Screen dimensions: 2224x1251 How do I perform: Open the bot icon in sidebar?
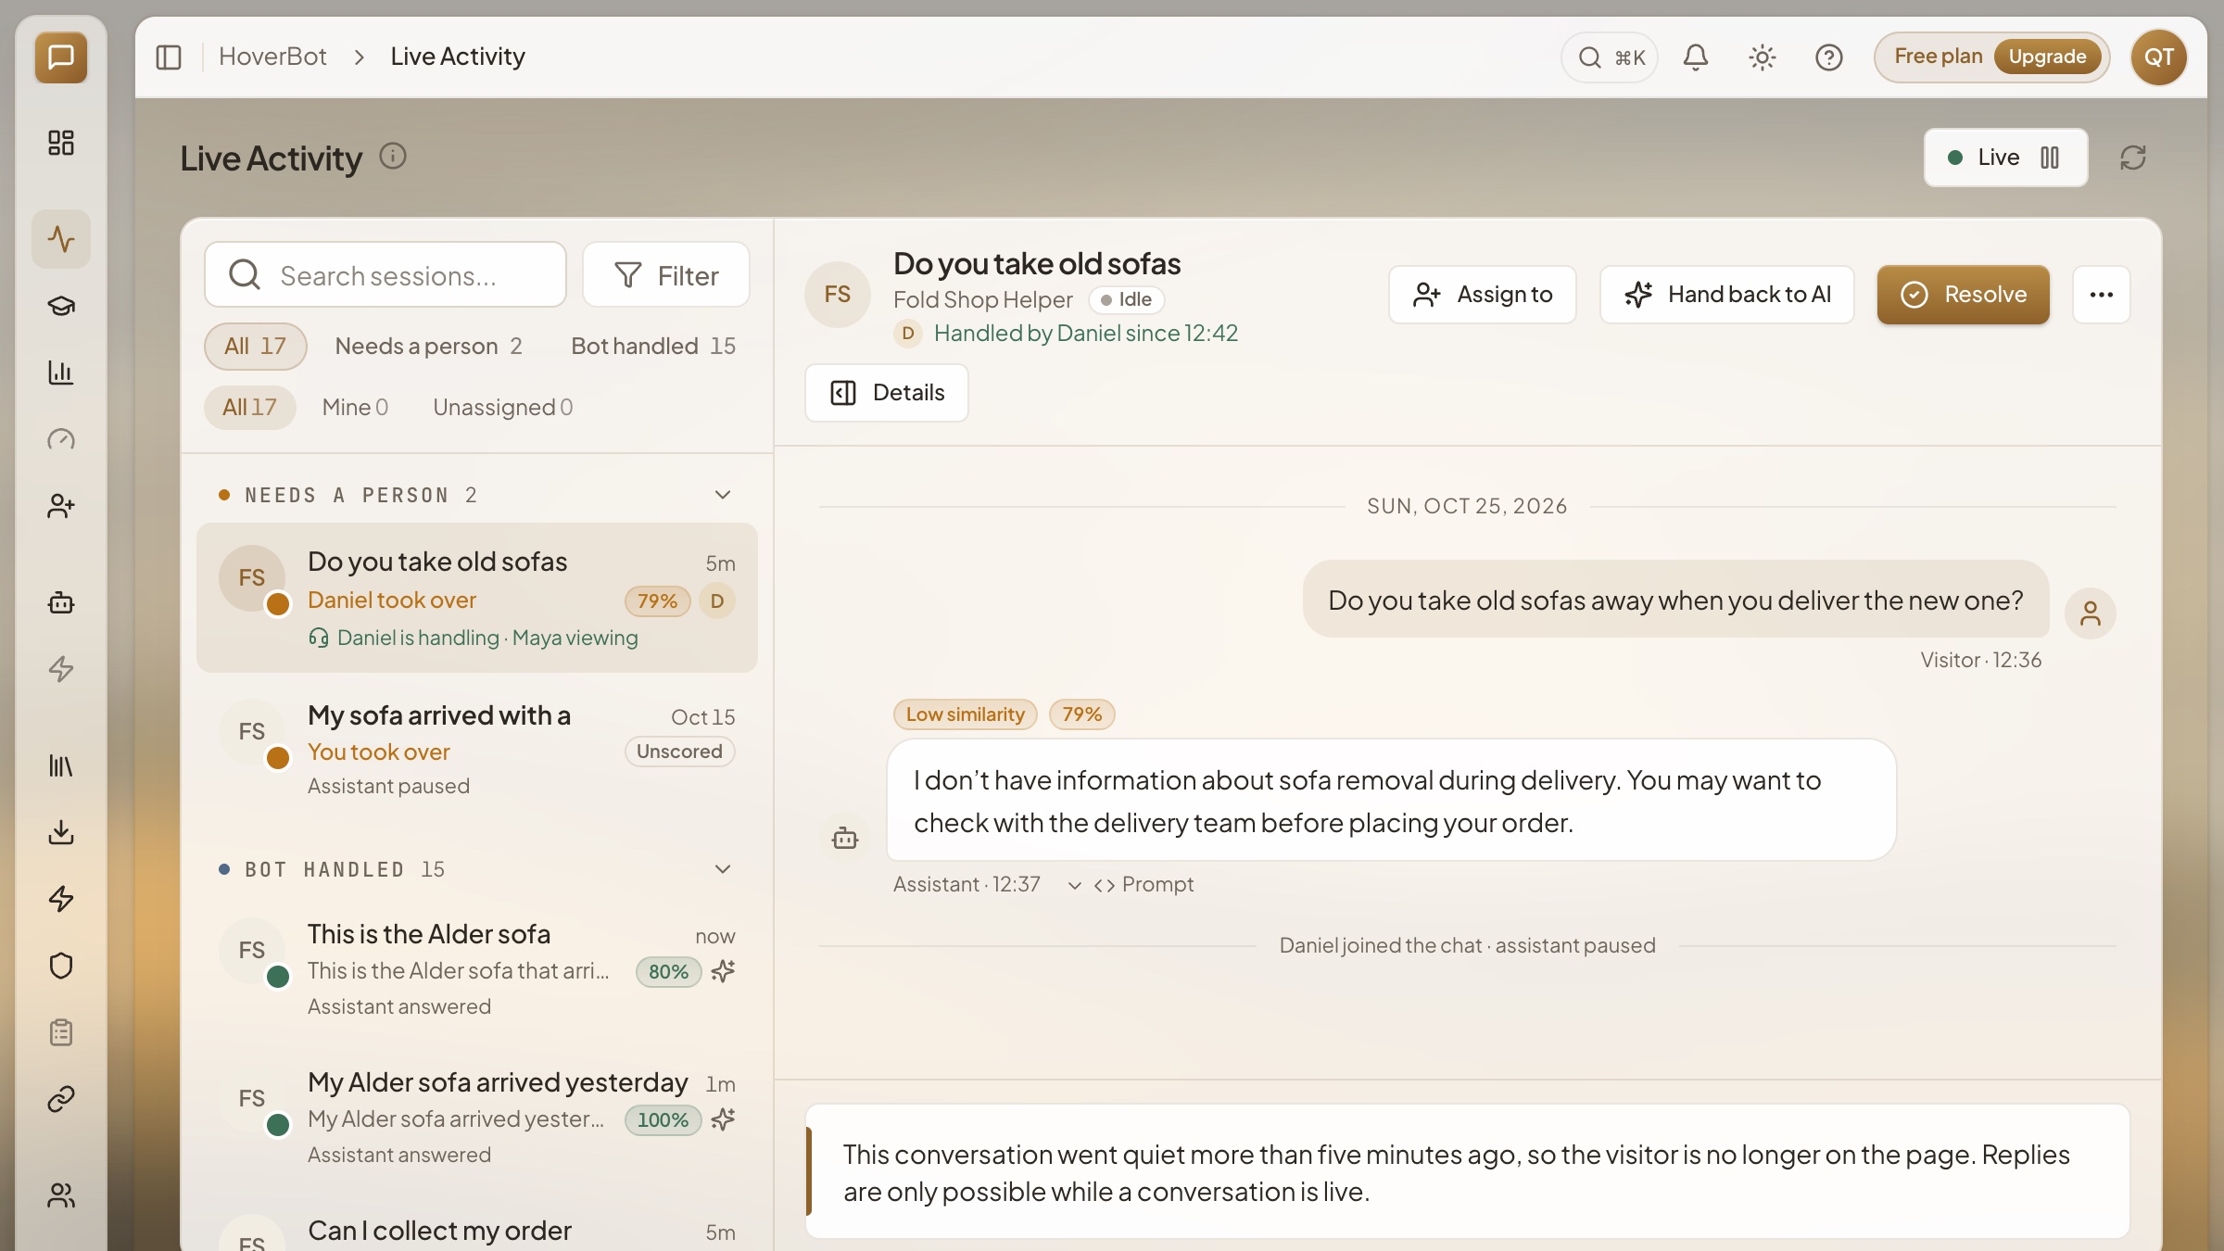click(x=61, y=602)
